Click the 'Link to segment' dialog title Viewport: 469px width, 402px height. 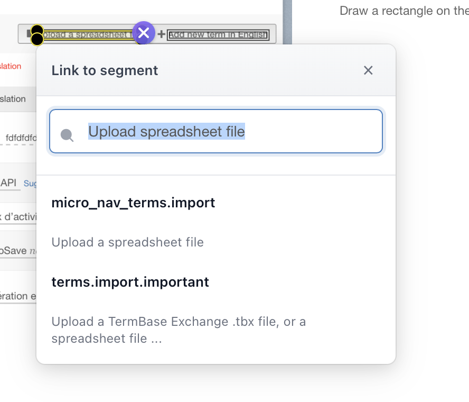pyautogui.click(x=105, y=70)
